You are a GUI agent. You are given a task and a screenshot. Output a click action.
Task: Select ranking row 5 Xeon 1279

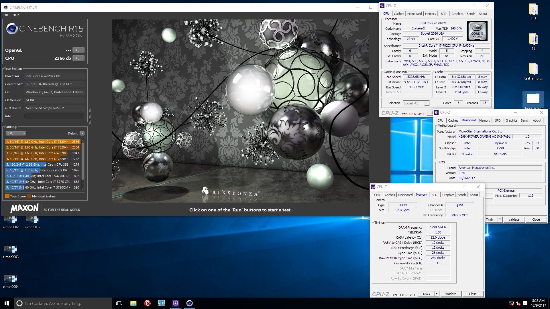[x=43, y=165]
